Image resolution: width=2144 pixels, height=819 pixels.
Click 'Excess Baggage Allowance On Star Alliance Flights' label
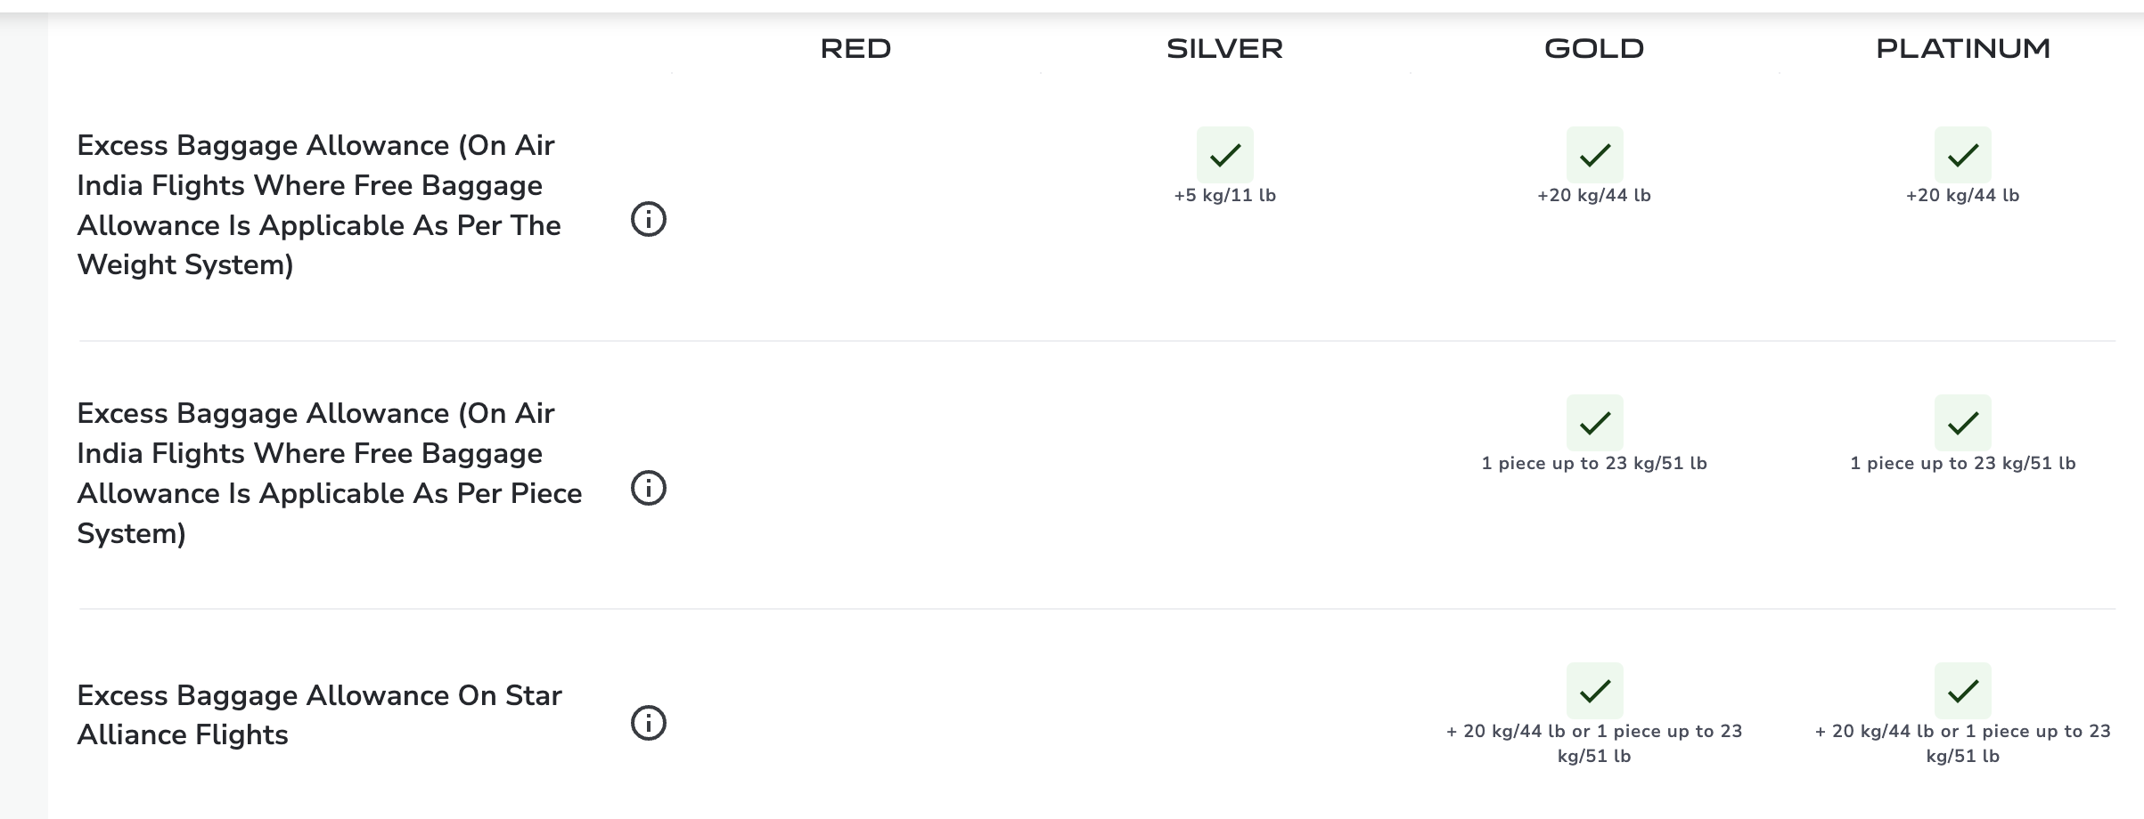tap(319, 715)
